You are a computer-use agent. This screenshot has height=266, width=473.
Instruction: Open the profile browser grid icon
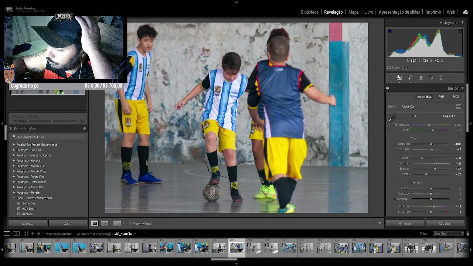(x=459, y=106)
